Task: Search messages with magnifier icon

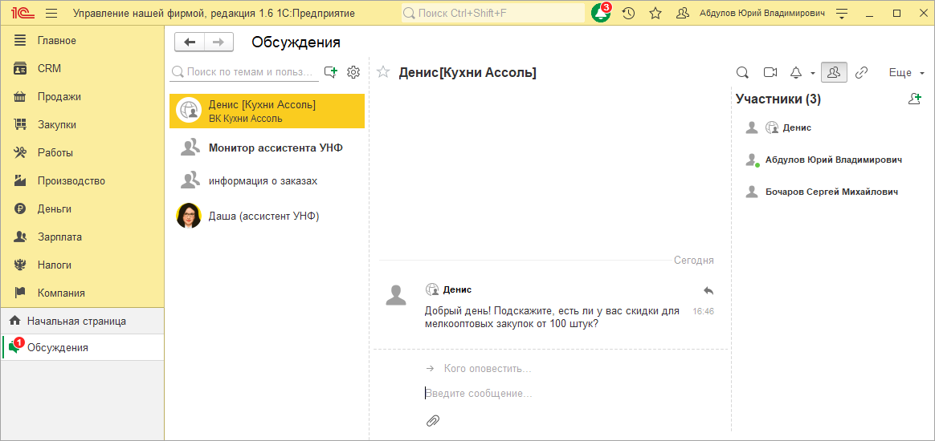Action: click(742, 73)
